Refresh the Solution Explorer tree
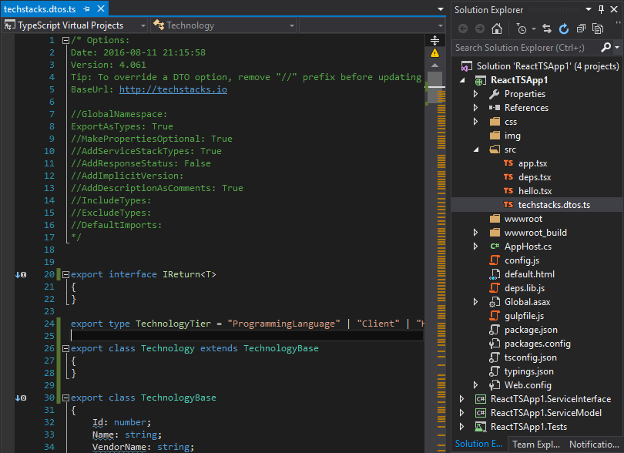Image resolution: width=624 pixels, height=453 pixels. point(563,29)
